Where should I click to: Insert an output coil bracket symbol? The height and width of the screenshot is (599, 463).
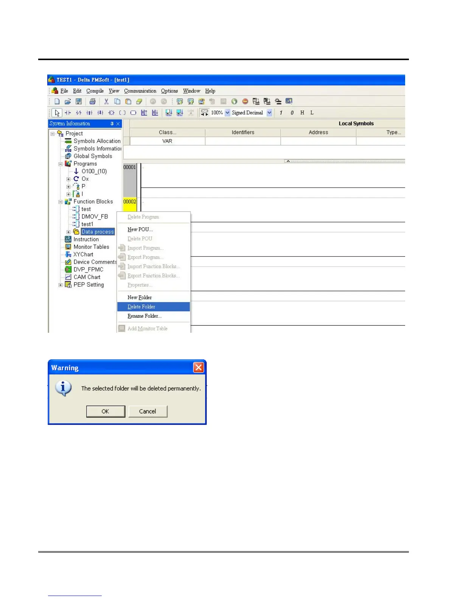coord(122,113)
